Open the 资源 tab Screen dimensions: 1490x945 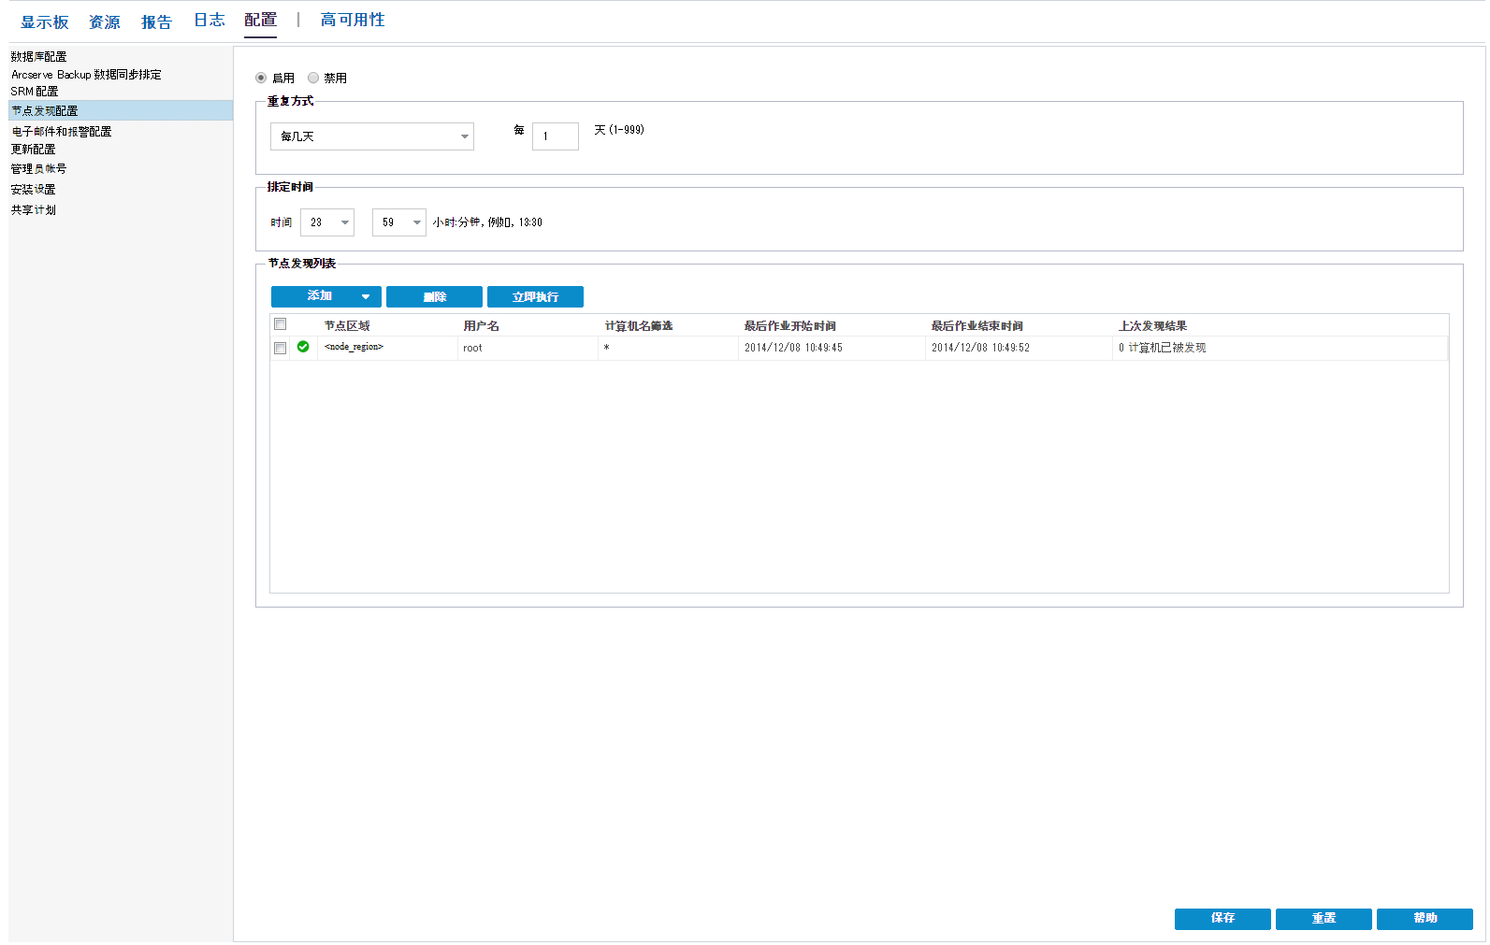[104, 21]
